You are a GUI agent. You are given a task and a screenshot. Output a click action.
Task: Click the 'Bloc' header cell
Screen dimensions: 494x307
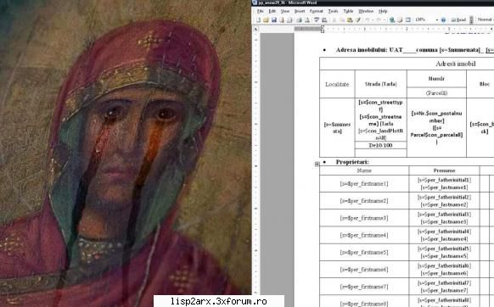(484, 84)
